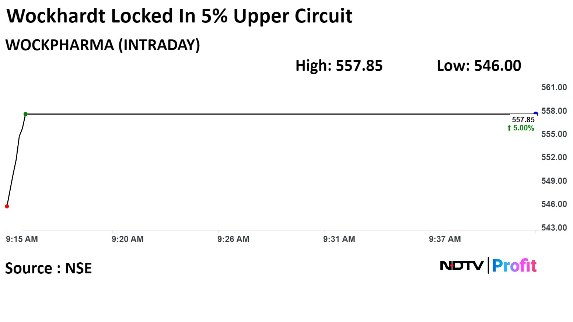Select the 9:20 AM time axis label
Image resolution: width=573 pixels, height=322 pixels.
pos(127,239)
